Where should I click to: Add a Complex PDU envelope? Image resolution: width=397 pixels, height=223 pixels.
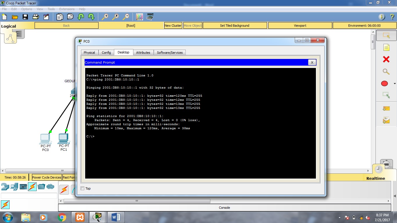(x=386, y=120)
